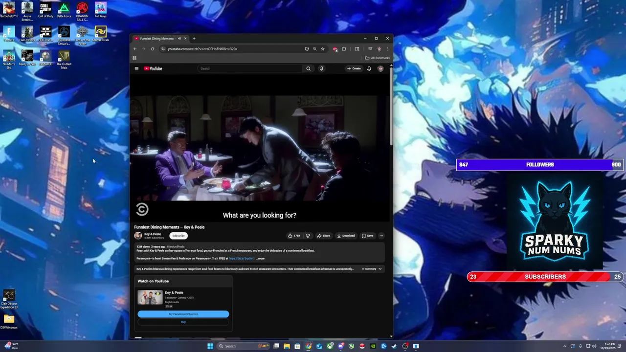Image resolution: width=626 pixels, height=352 pixels.
Task: Select the Funniest Dining Moments tab
Action: click(x=156, y=39)
